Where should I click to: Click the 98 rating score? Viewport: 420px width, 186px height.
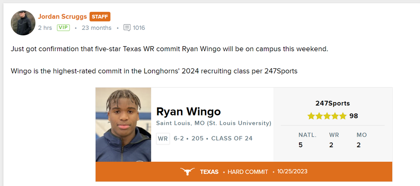pyautogui.click(x=354, y=116)
